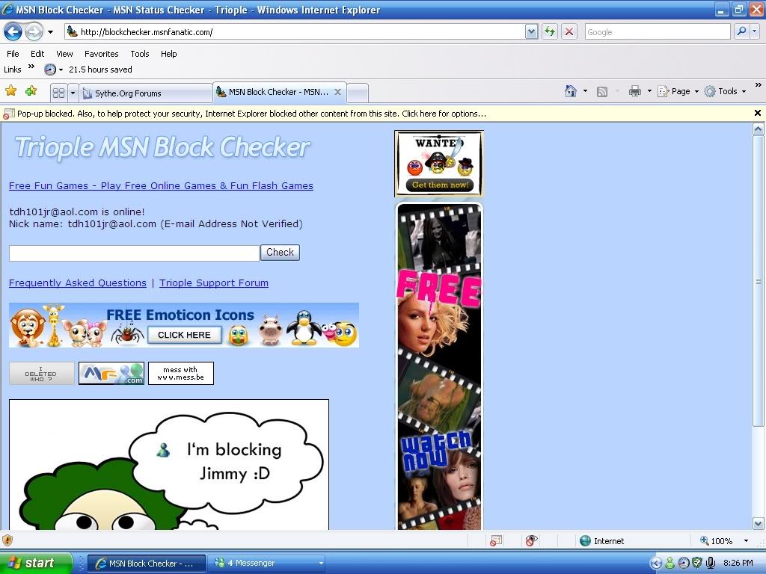Open the Free Fun Games link
The width and height of the screenshot is (766, 574).
tap(161, 186)
